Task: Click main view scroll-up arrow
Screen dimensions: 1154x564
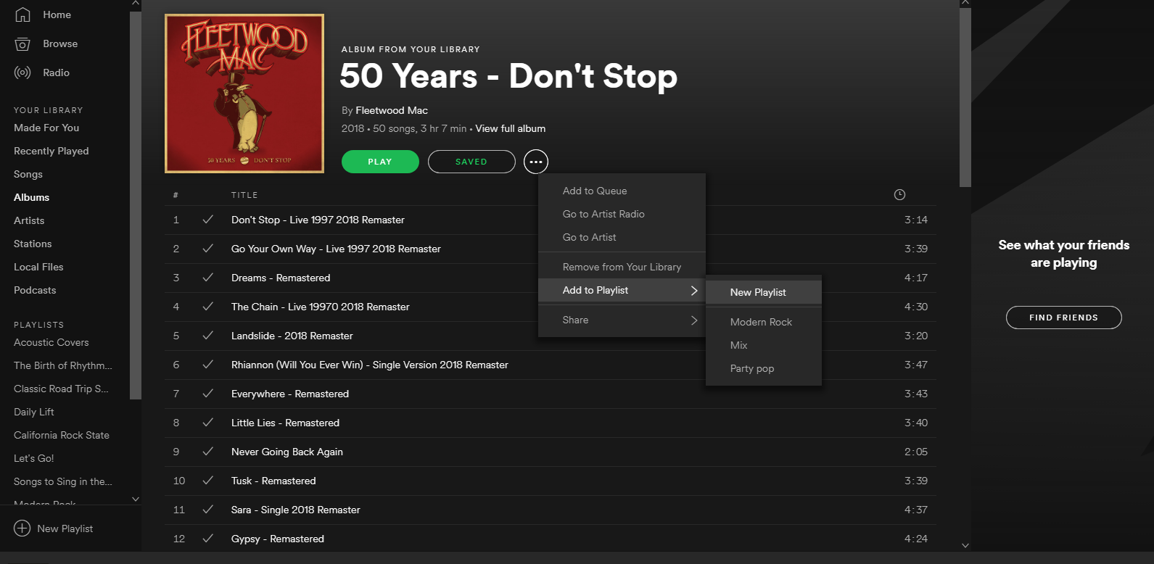Action: click(x=965, y=4)
